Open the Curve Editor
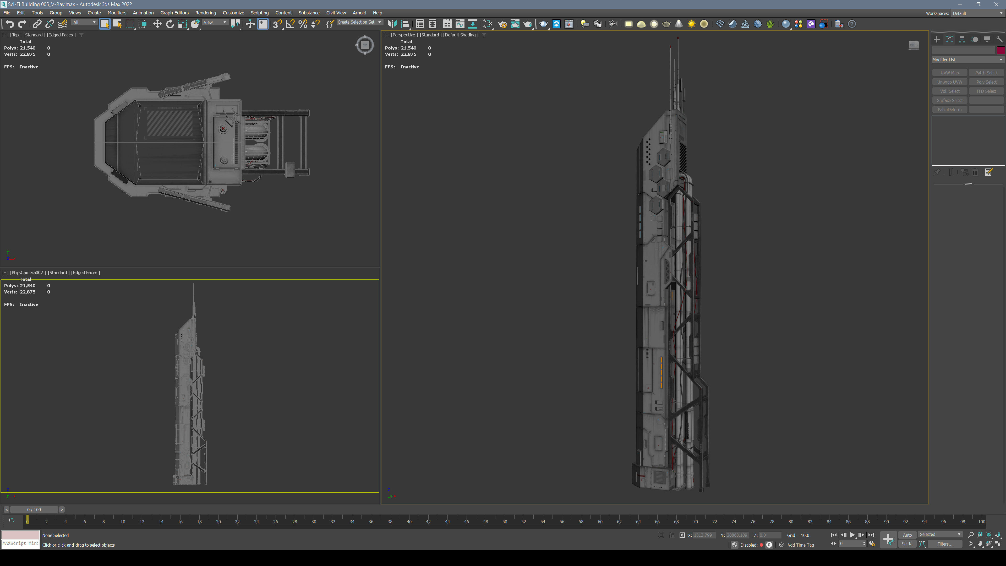The image size is (1006, 566). click(460, 24)
